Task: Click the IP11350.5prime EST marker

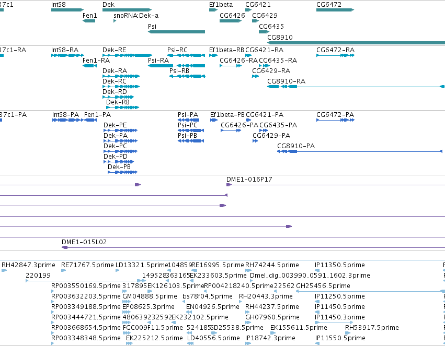Action: pyautogui.click(x=317, y=270)
